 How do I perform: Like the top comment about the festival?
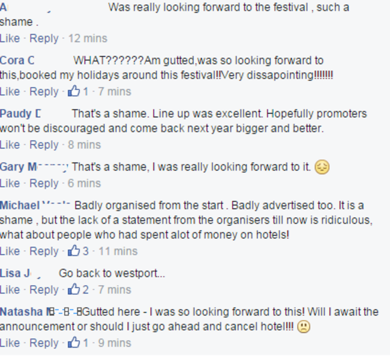10,38
